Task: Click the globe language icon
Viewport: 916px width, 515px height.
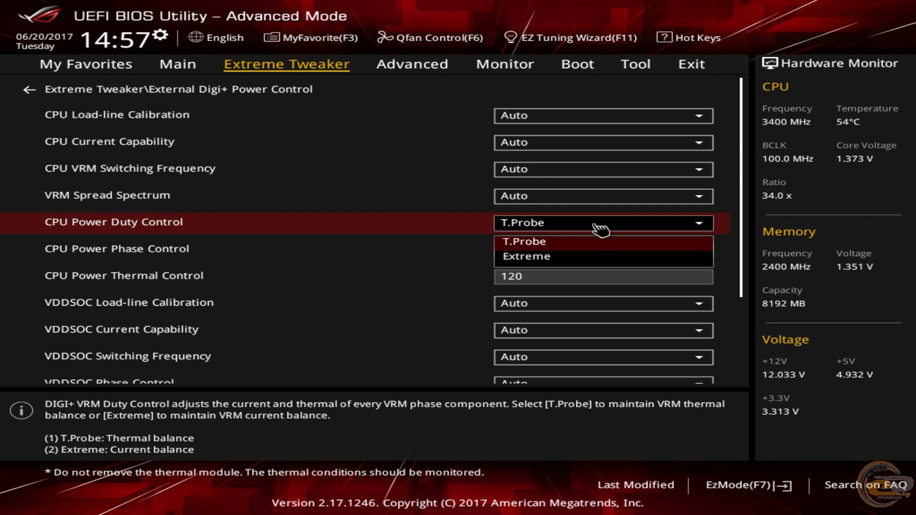Action: [x=195, y=37]
